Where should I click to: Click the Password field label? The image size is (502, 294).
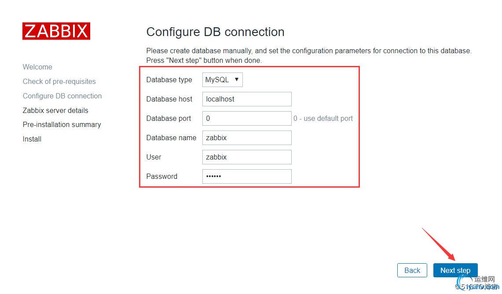pyautogui.click(x=161, y=176)
